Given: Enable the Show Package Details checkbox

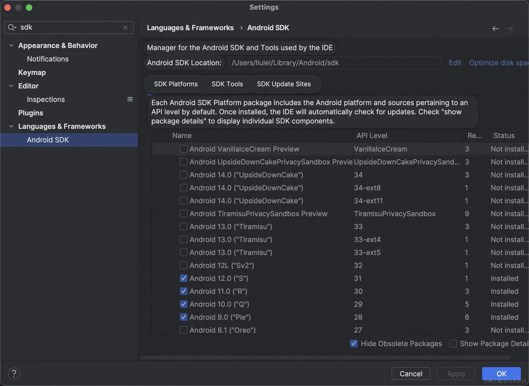Looking at the screenshot, I should click(x=453, y=343).
